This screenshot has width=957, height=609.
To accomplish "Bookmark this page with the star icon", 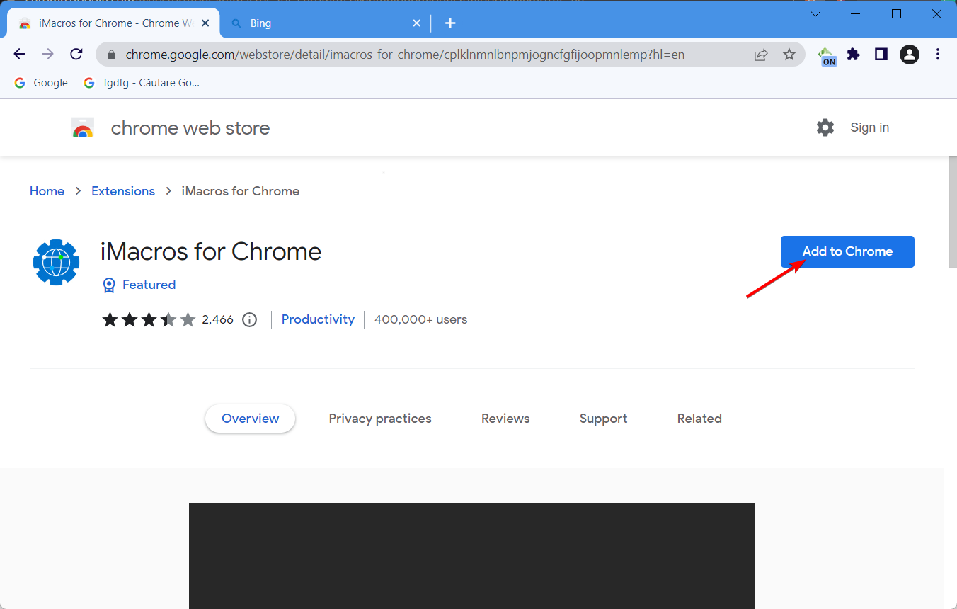I will [789, 55].
